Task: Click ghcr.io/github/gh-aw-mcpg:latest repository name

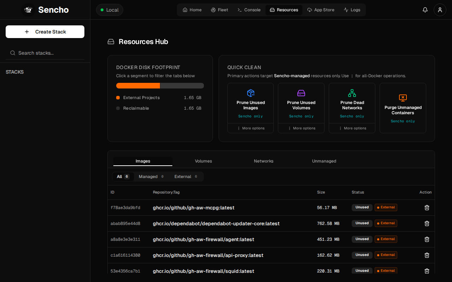Action: [x=194, y=208]
